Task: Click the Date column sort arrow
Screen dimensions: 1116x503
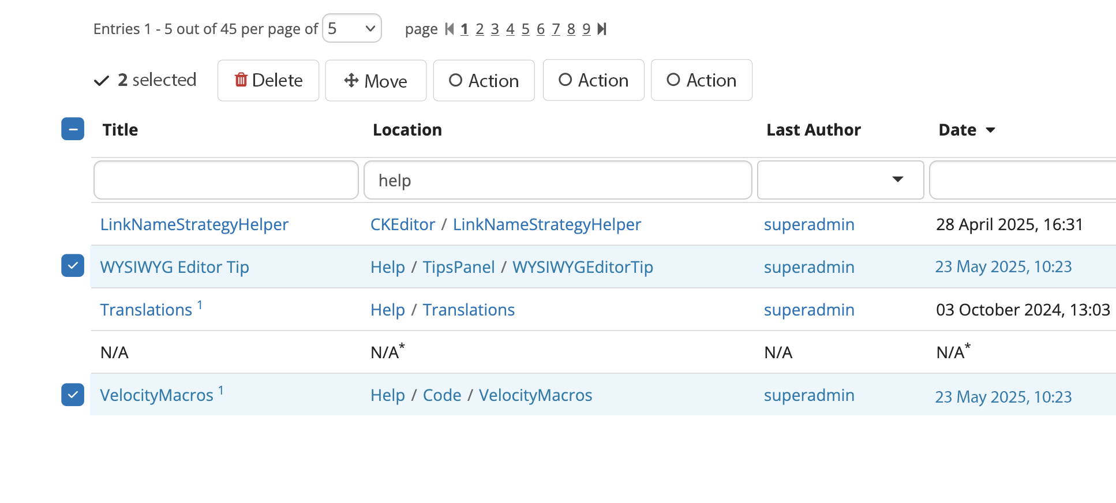Action: [990, 130]
